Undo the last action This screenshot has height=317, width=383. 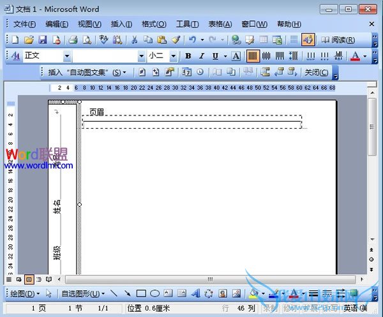[x=193, y=40]
